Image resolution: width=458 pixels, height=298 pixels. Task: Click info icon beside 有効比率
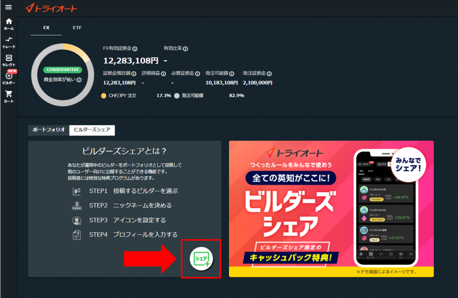185,49
